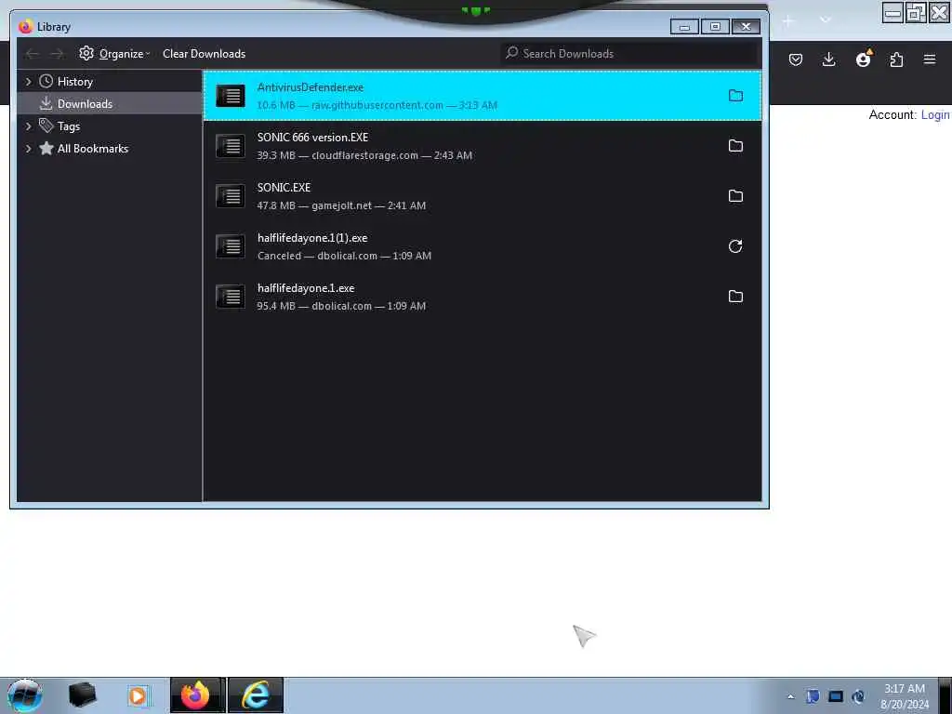Screen dimensions: 952x714
Task: Open new tab with plus button
Action: (x=788, y=20)
